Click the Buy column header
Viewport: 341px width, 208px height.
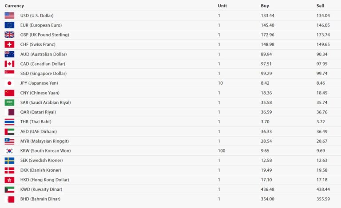coord(265,6)
